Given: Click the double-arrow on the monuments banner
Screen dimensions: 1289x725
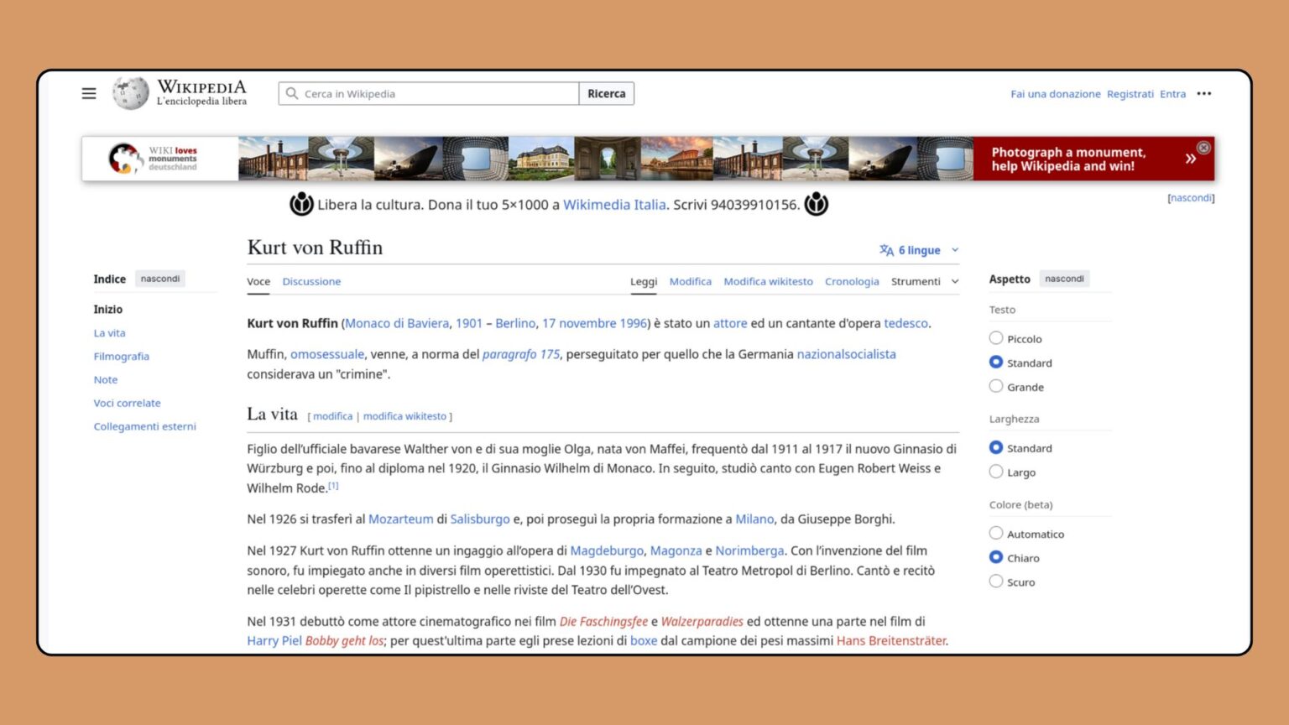Looking at the screenshot, I should click(1190, 158).
